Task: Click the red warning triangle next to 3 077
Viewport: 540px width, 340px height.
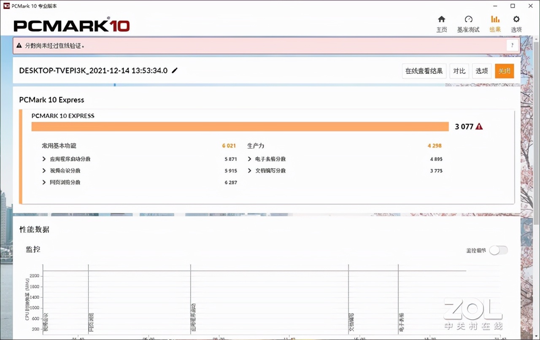Action: 479,127
